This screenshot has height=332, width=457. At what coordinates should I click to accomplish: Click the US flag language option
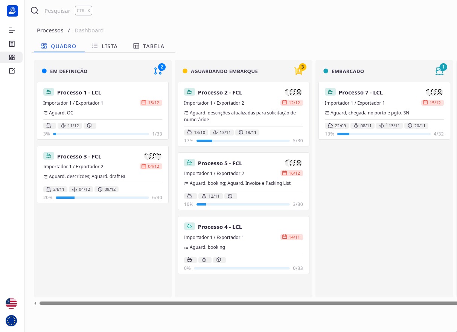pos(11,303)
